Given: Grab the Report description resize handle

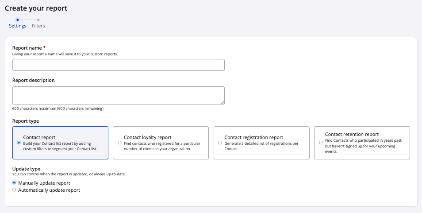Looking at the screenshot, I should tap(222, 102).
